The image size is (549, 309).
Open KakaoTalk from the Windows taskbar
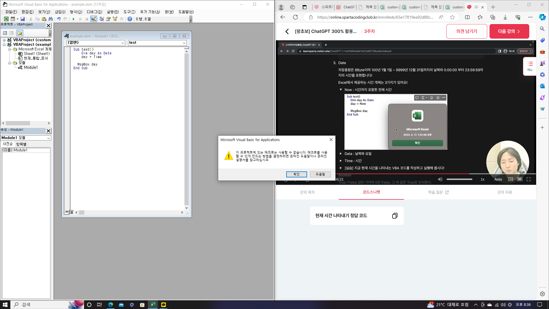(x=164, y=305)
